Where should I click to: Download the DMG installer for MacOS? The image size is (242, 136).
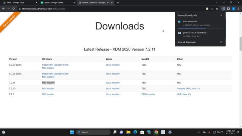pyautogui.click(x=148, y=94)
